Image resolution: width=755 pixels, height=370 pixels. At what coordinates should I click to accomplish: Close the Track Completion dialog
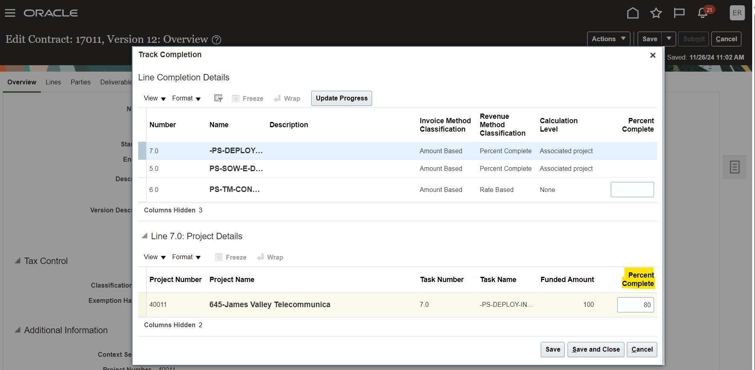[653, 55]
